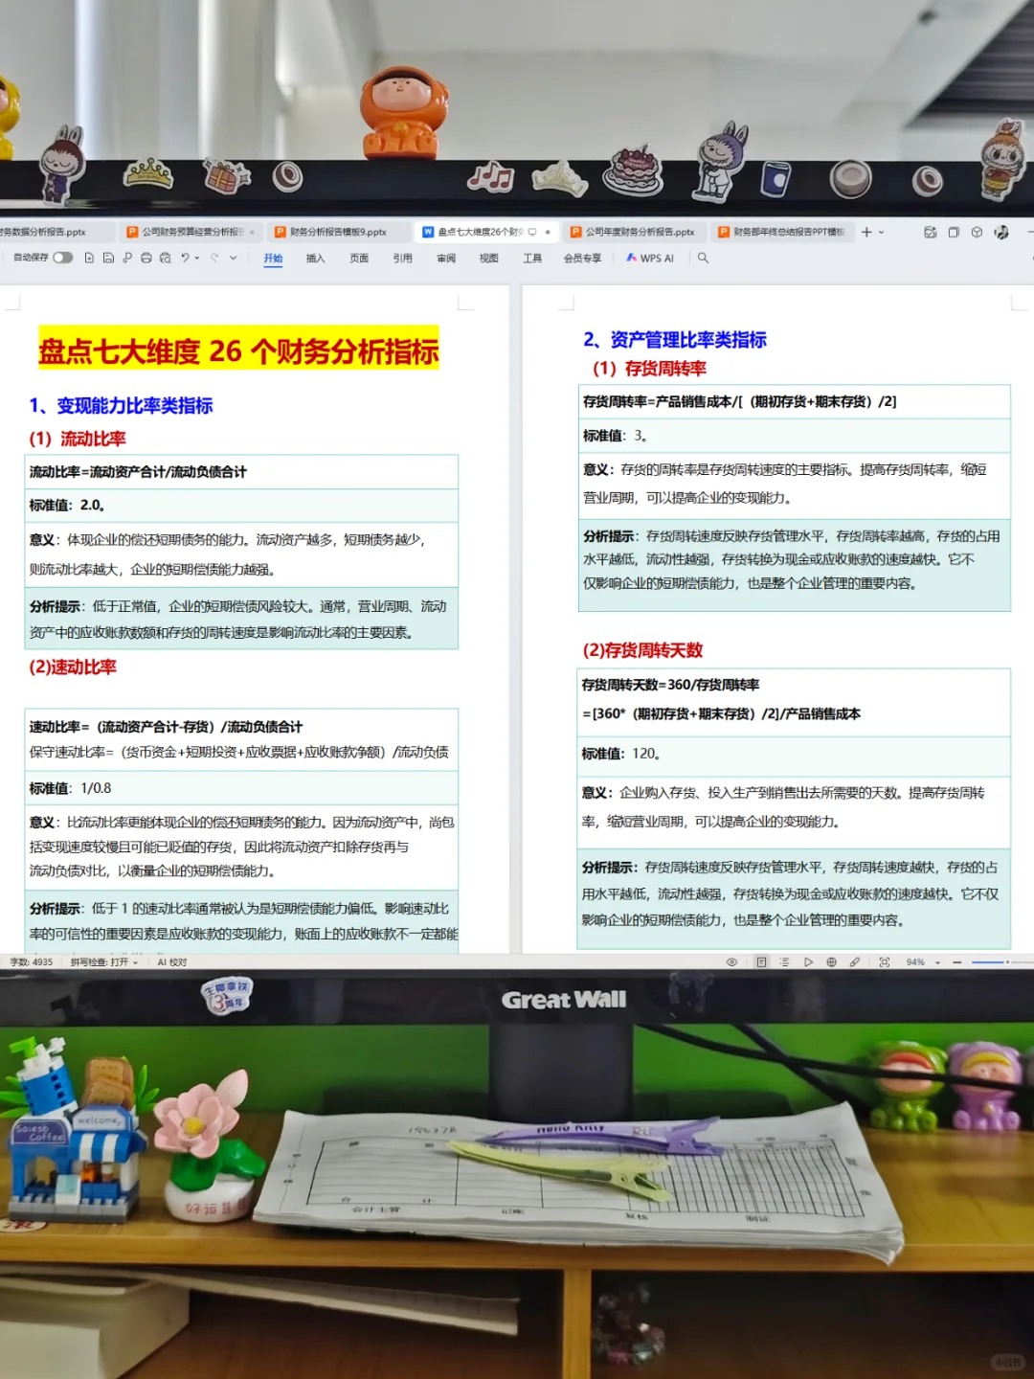Open the zoom level dropdown arrow
Viewport: 1034px width, 1379px height.
point(937,961)
